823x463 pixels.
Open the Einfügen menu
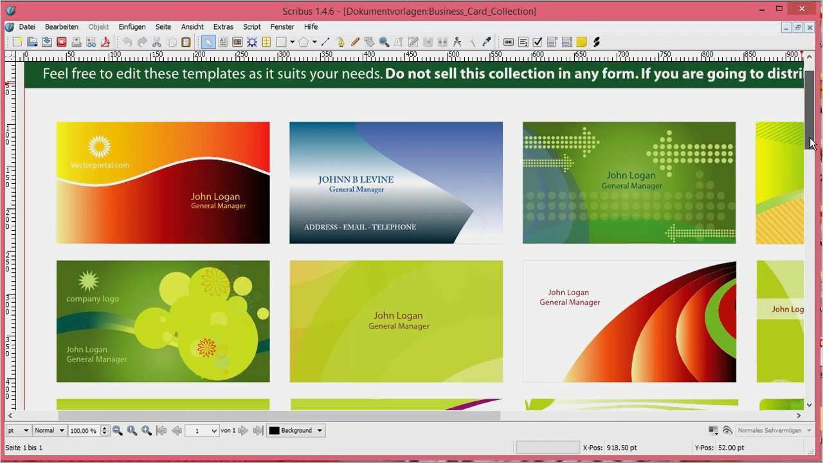pos(132,27)
